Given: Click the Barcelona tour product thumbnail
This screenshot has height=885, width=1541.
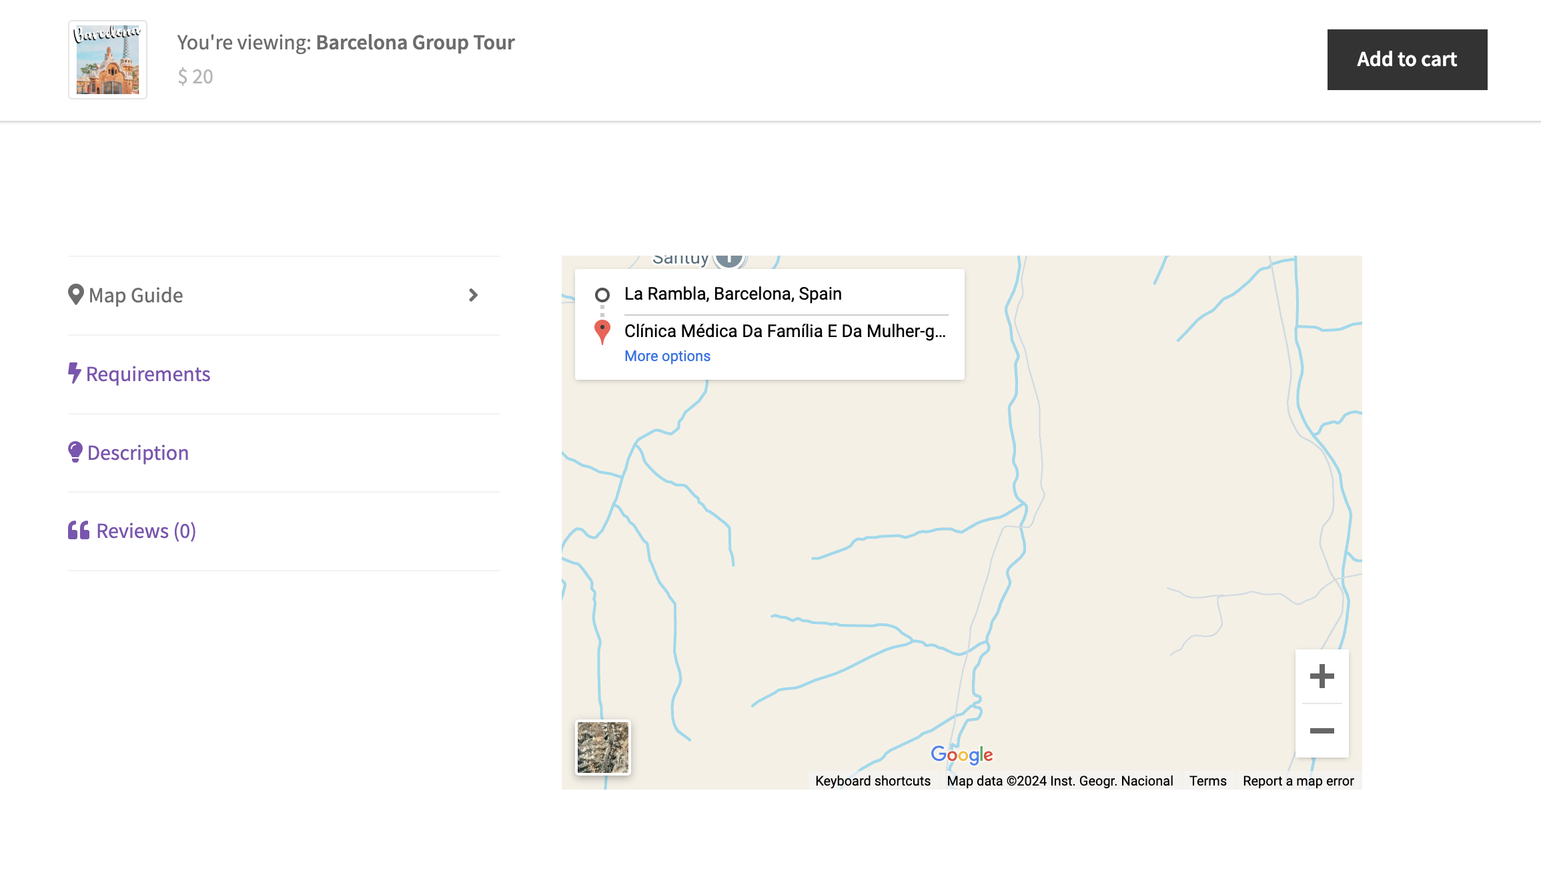Looking at the screenshot, I should pos(107,59).
